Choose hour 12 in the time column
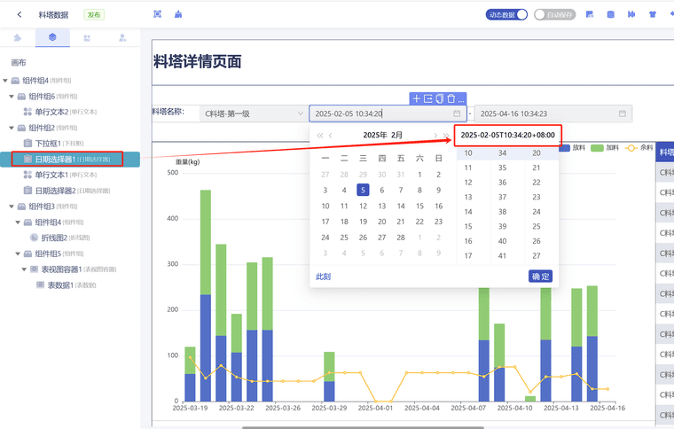Screen dimensions: 674x429 [468, 182]
